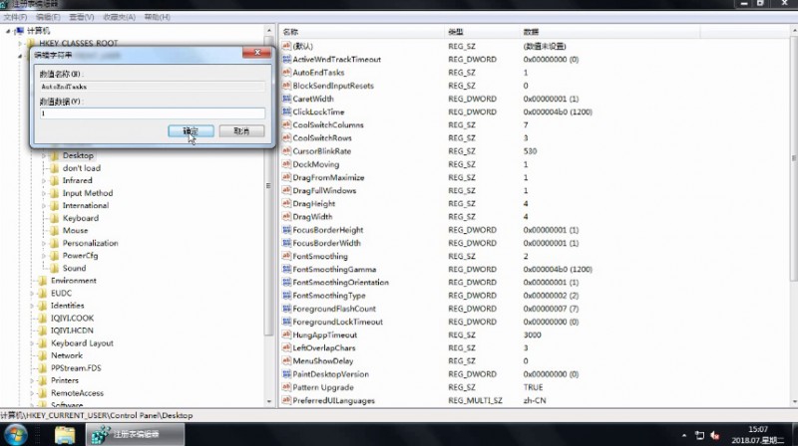Open File Explorer from the taskbar

pyautogui.click(x=65, y=434)
